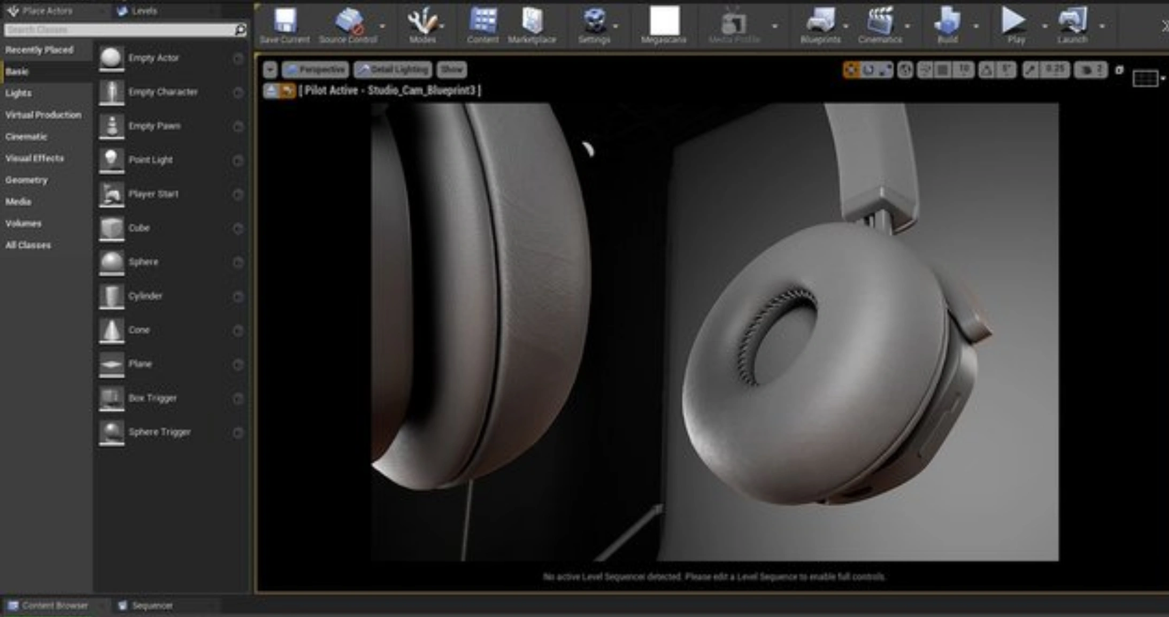Open the rotation snap angle dropdown

coord(1007,70)
